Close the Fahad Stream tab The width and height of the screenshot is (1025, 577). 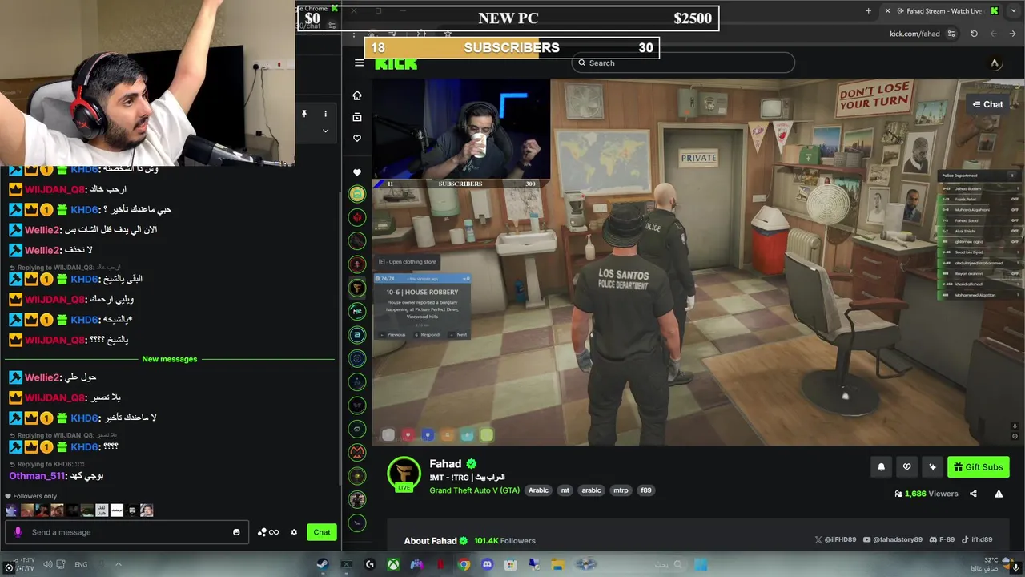887,10
